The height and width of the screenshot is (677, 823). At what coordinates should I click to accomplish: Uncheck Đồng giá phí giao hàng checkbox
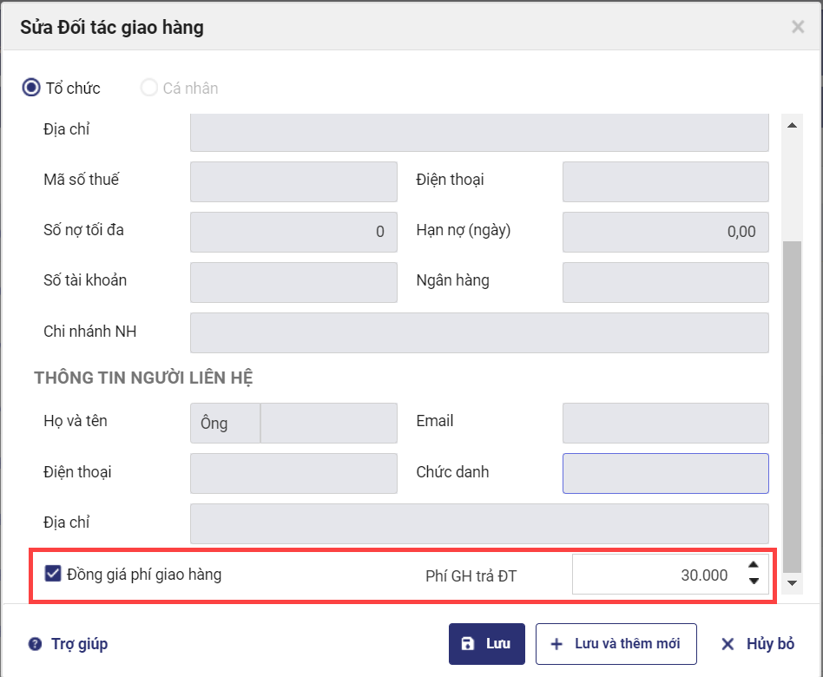(53, 574)
